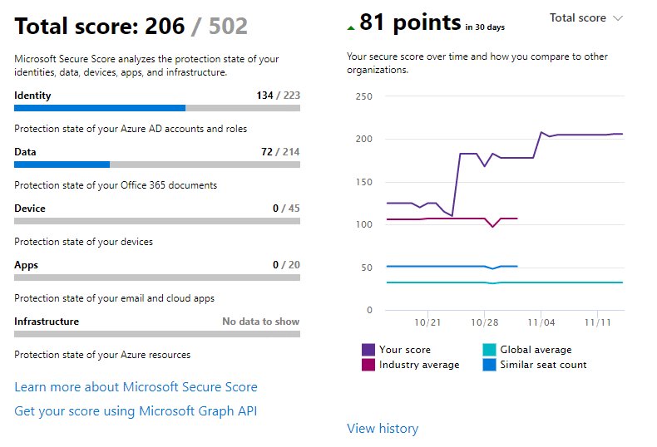657x447 pixels.
Task: Select the Total score 206 / 502 heading
Action: 131,27
